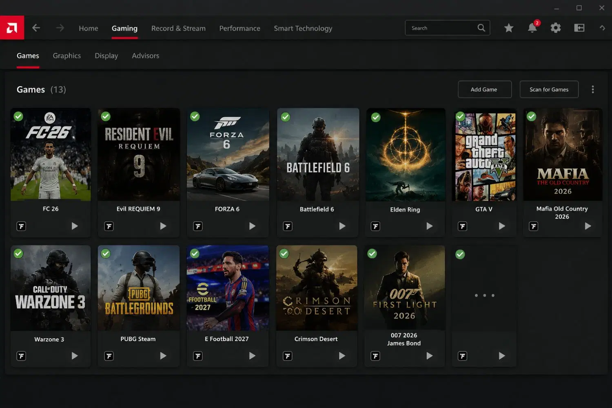This screenshot has width=612, height=408.
Task: Open 007 2026 James Bond F icon
Action: 375,356
